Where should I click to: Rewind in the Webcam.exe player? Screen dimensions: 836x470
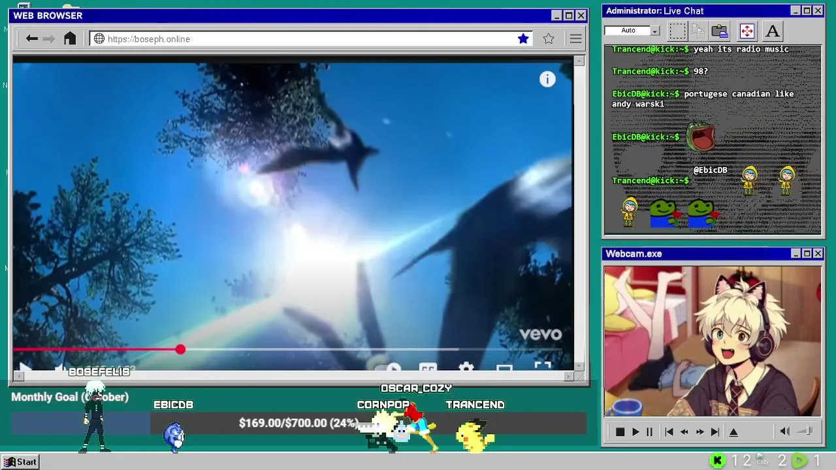(x=684, y=431)
